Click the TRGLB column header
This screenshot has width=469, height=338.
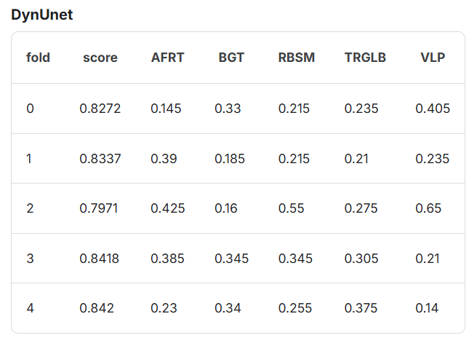365,58
